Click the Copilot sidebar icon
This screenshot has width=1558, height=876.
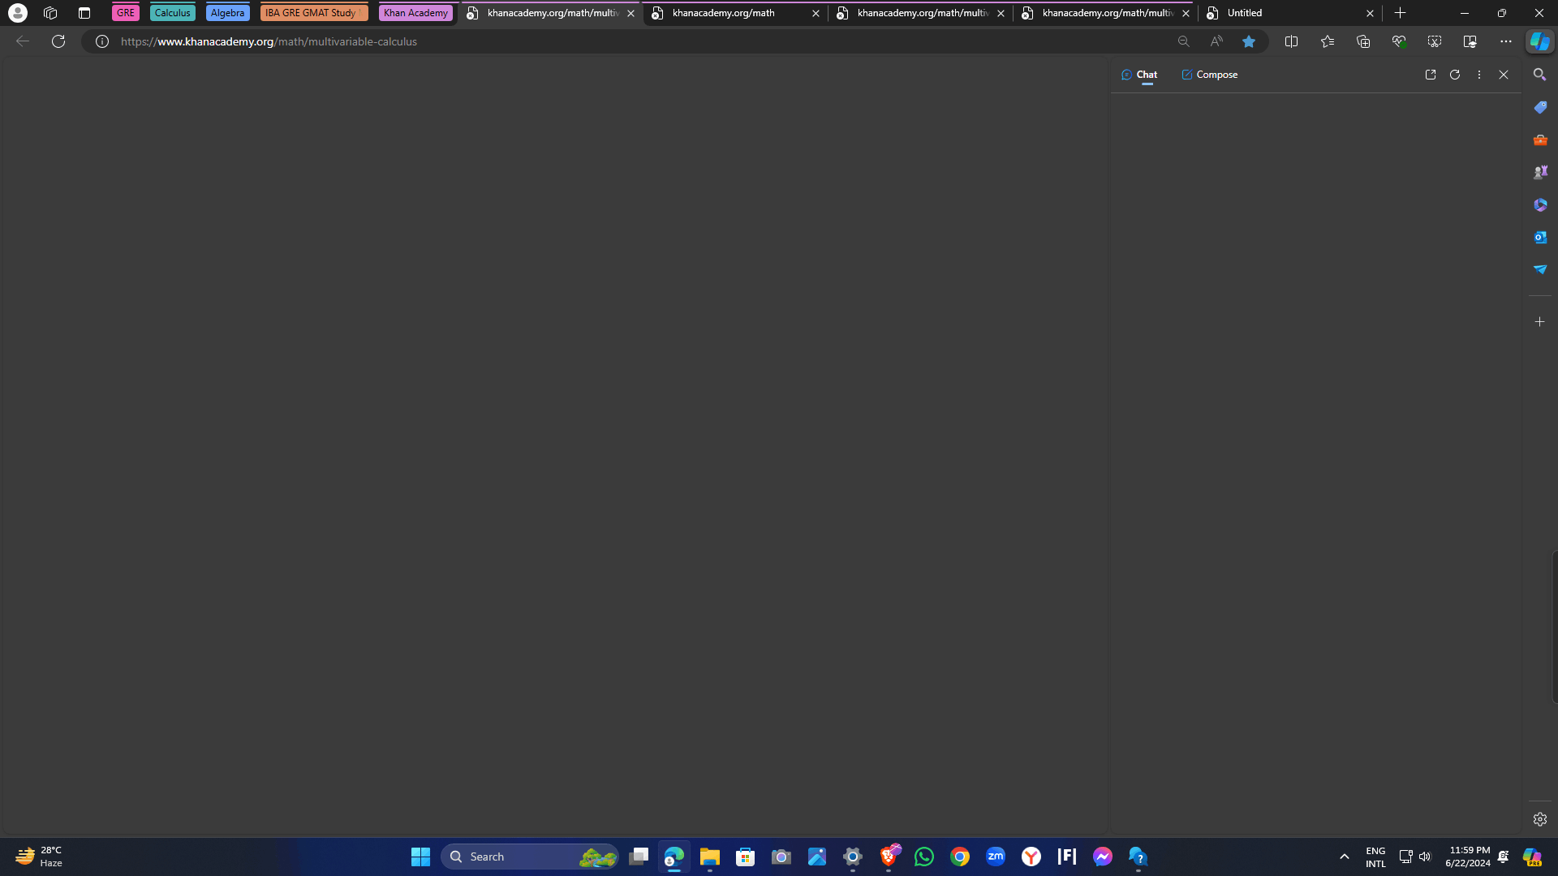(1539, 41)
